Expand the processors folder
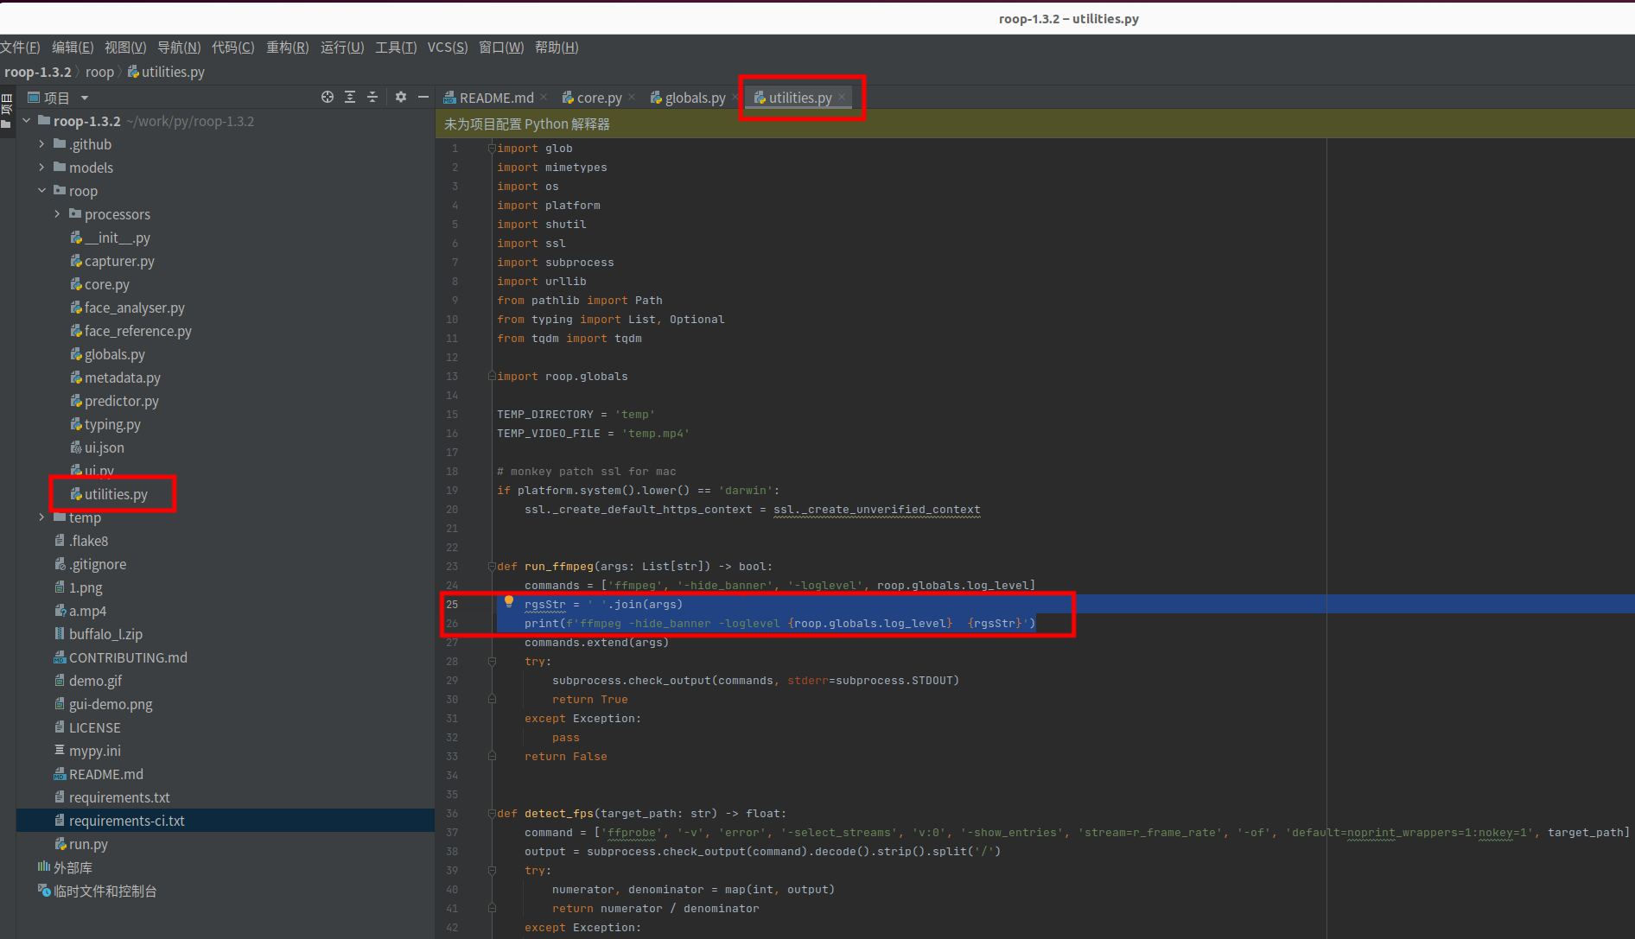Viewport: 1635px width, 939px height. (x=57, y=214)
